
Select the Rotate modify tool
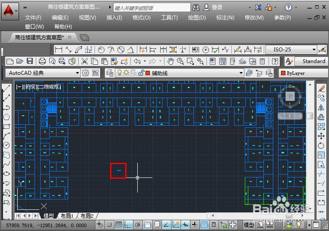click(x=321, y=146)
